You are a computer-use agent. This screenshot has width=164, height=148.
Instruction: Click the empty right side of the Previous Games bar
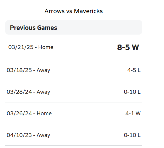coord(110,28)
